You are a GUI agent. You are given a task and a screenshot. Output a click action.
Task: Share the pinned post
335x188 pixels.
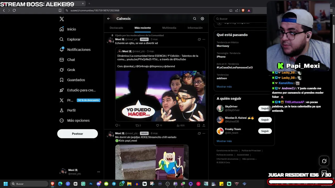coord(204,125)
